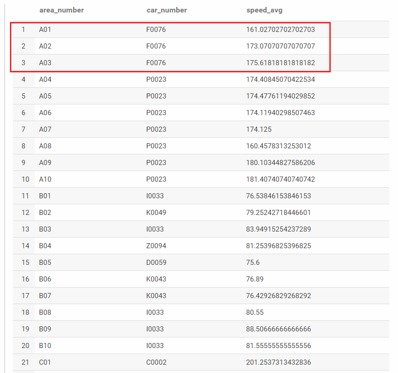This screenshot has width=398, height=373.
Task: Click the speed_avg column header
Action: click(x=264, y=11)
